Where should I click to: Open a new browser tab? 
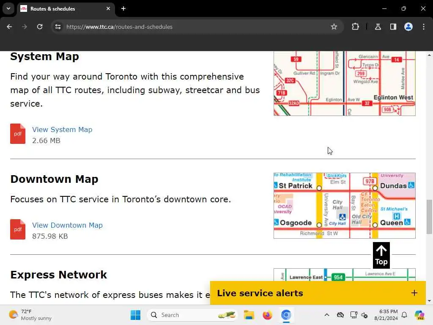[123, 8]
